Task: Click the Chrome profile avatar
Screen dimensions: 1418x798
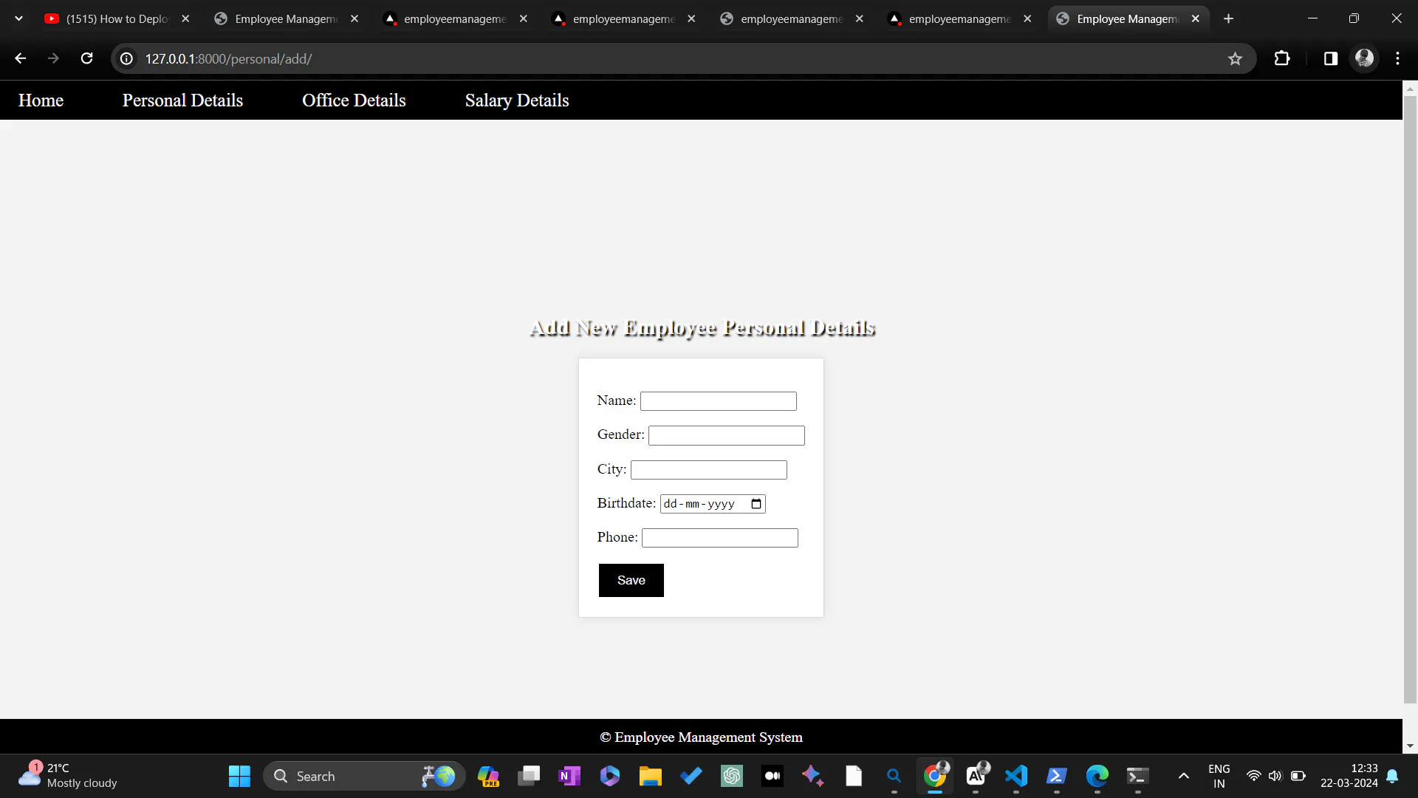Action: point(1365,58)
